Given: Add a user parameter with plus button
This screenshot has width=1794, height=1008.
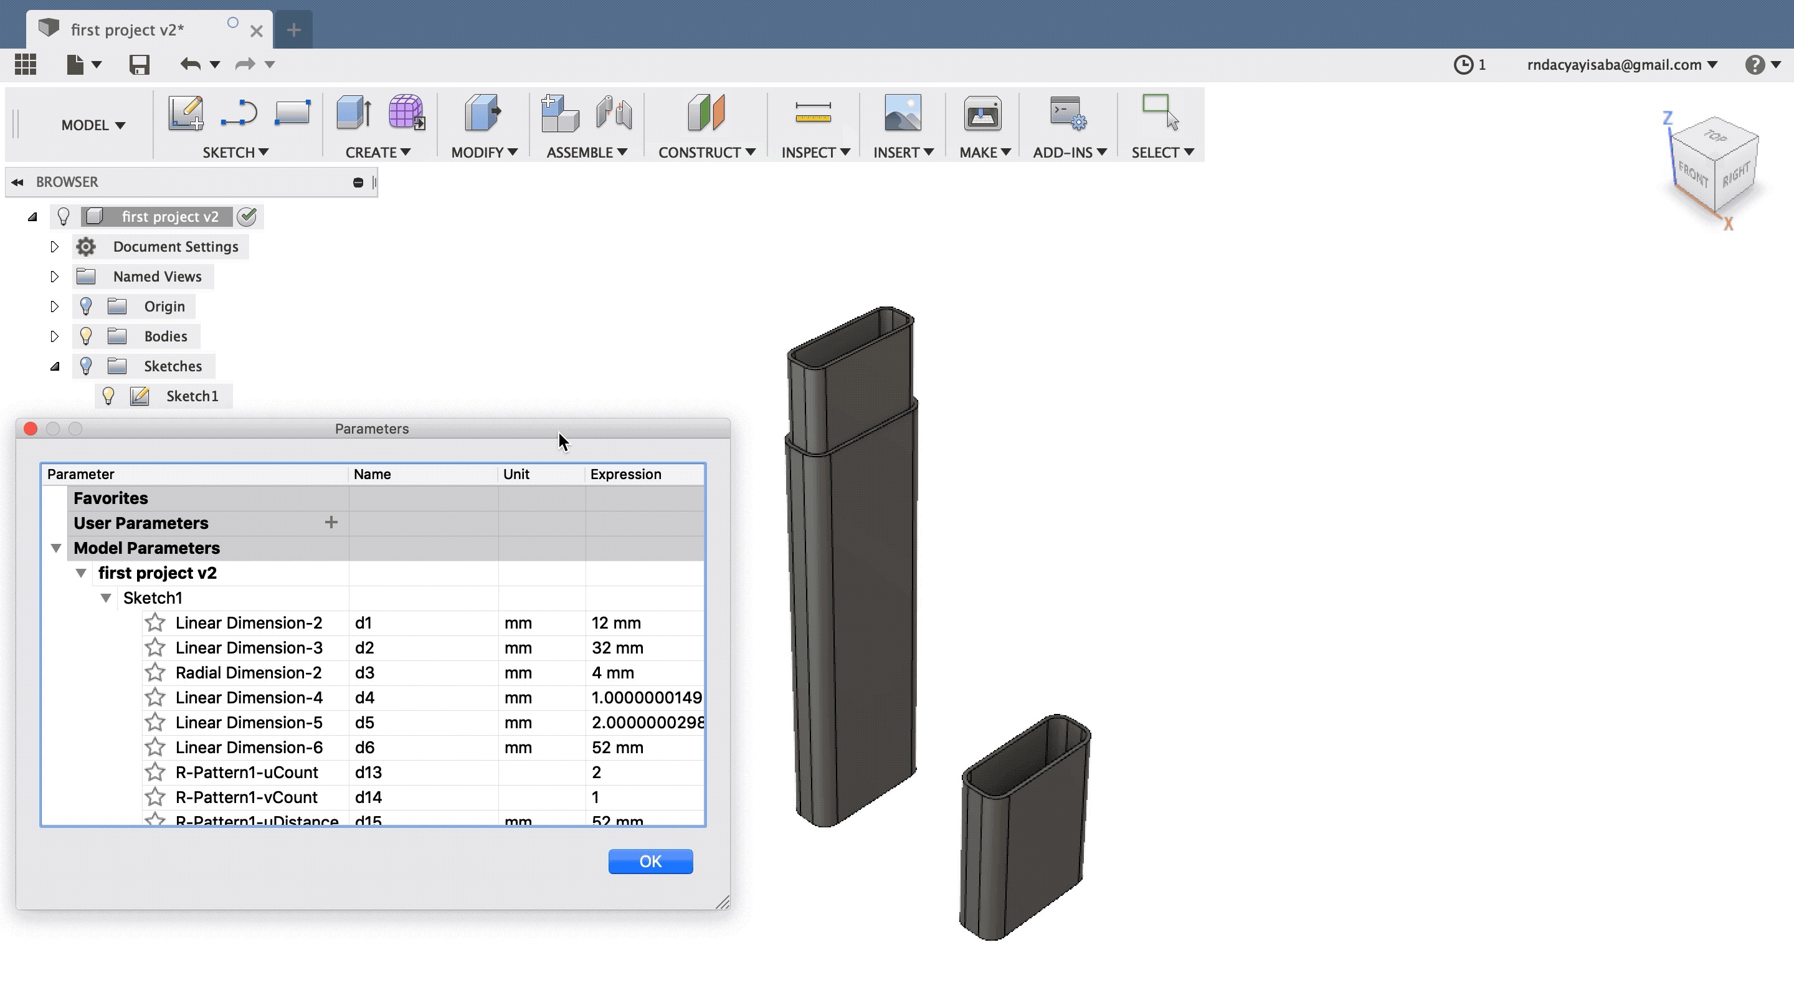Looking at the screenshot, I should click(331, 523).
